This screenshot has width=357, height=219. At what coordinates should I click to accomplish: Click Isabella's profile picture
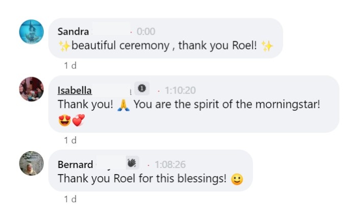[31, 89]
